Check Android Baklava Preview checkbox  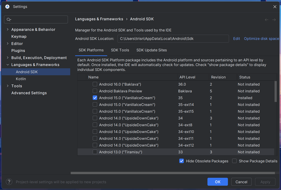point(95,91)
